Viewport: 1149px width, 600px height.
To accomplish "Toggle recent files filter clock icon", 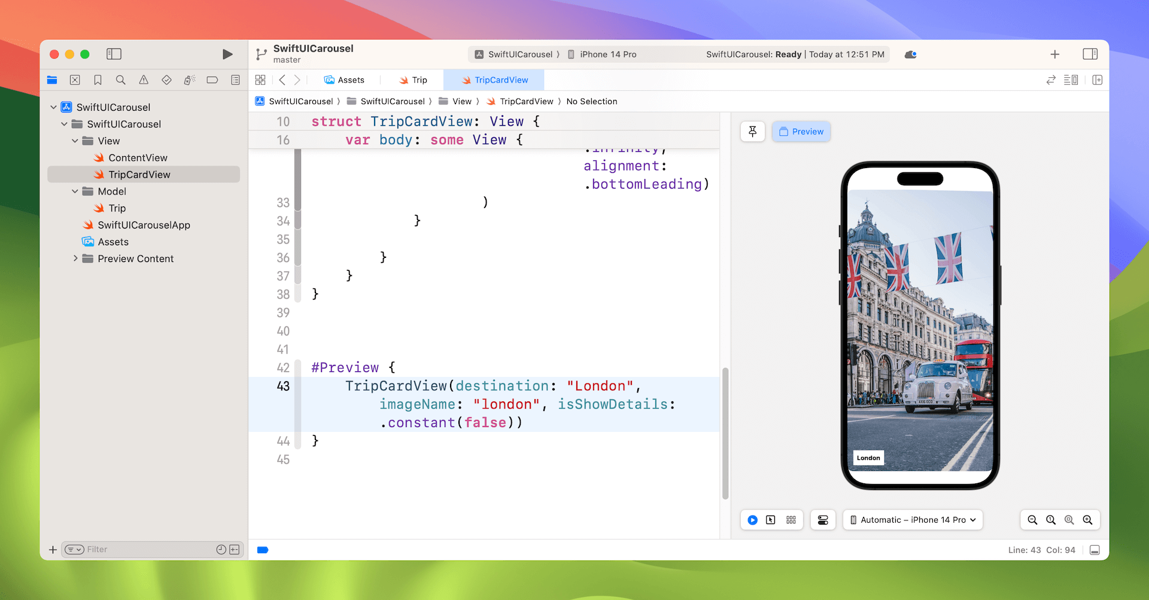I will tap(221, 550).
